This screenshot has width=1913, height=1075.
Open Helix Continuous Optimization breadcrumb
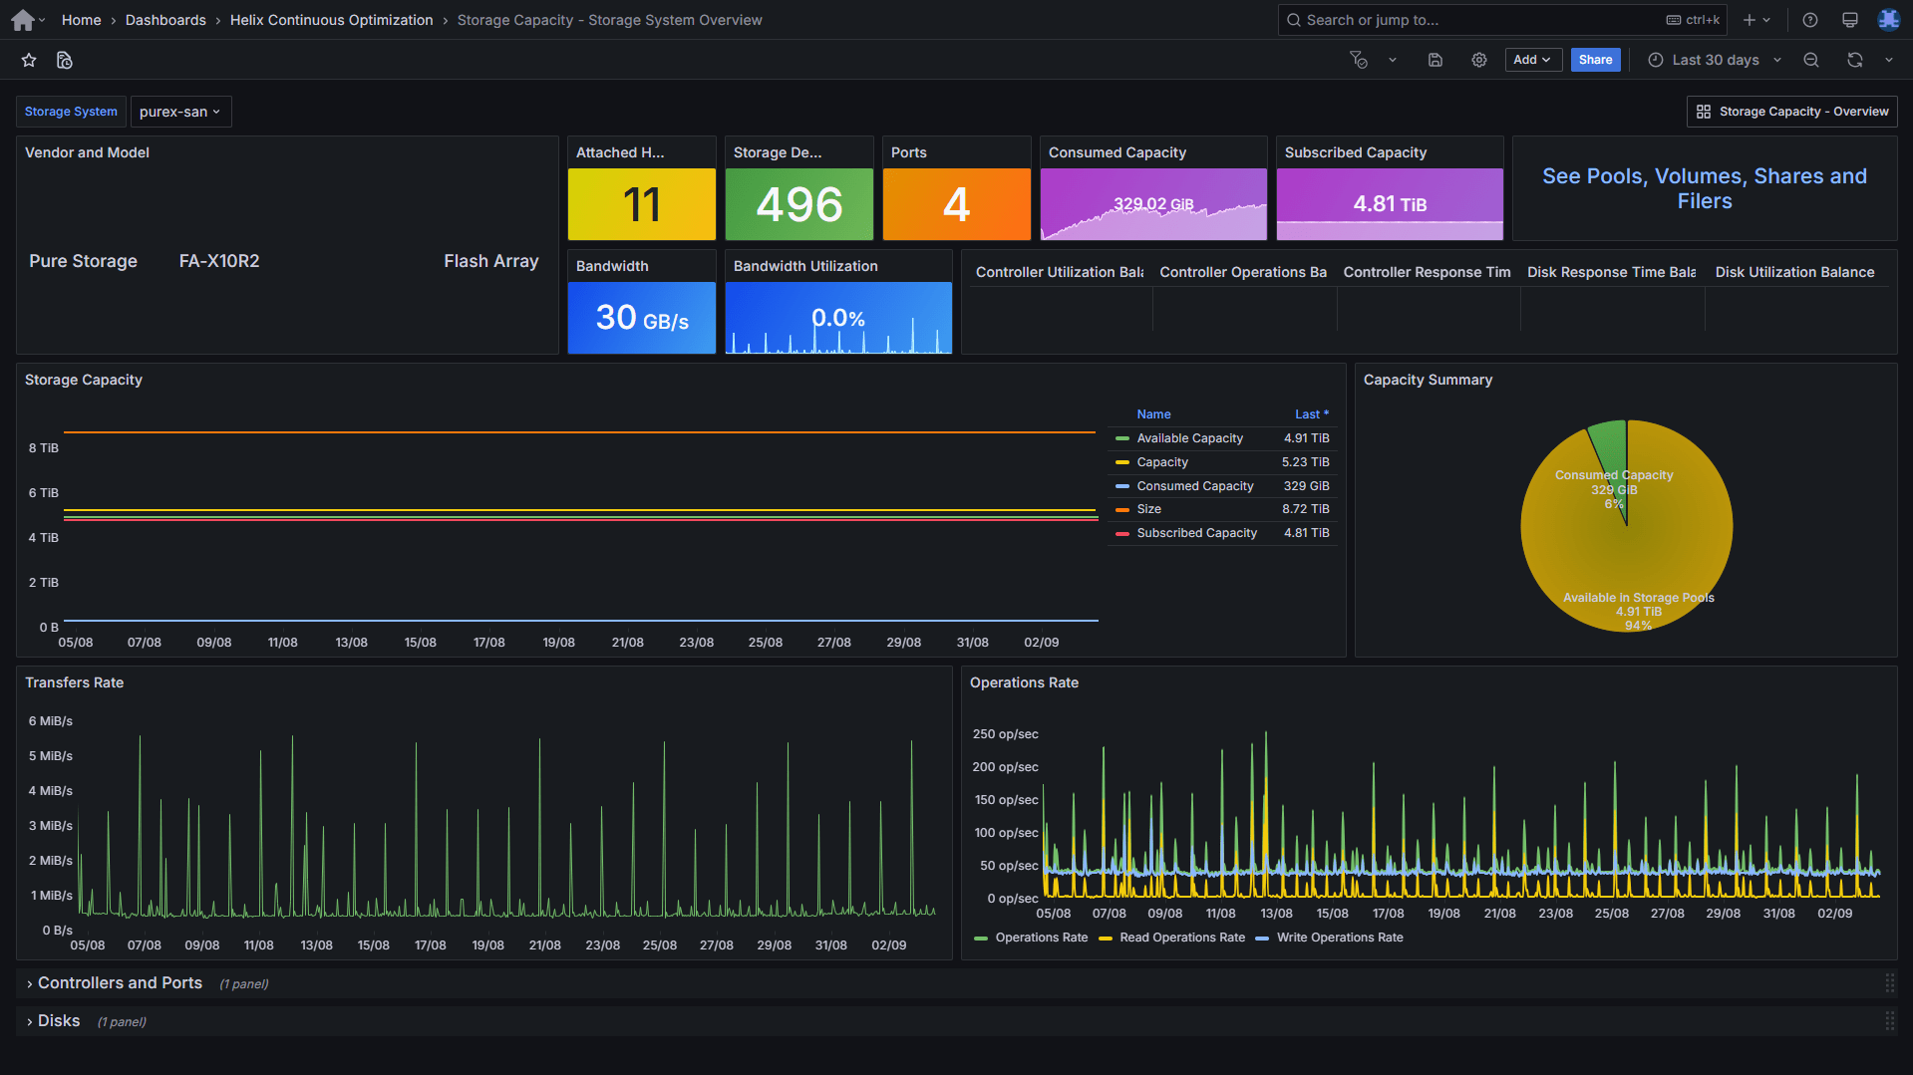(x=331, y=20)
